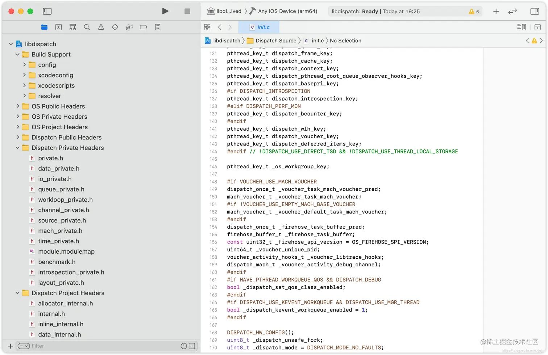Select workloop_private.h file
Screen dimensions: 548x355
65,200
